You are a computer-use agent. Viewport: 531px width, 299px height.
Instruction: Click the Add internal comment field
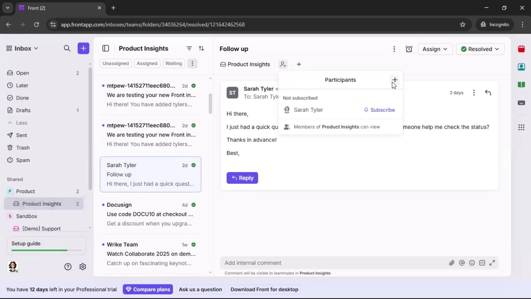pyautogui.click(x=304, y=263)
